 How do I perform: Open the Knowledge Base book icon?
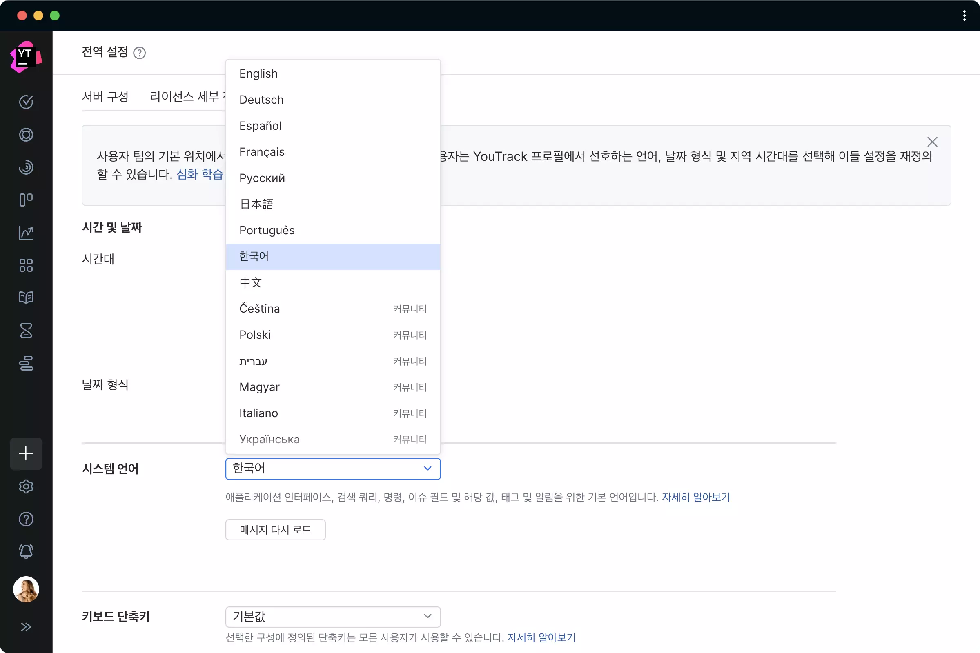point(26,298)
